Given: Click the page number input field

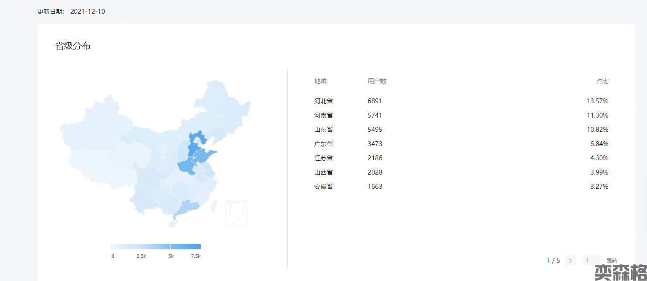Looking at the screenshot, I should click(x=592, y=261).
